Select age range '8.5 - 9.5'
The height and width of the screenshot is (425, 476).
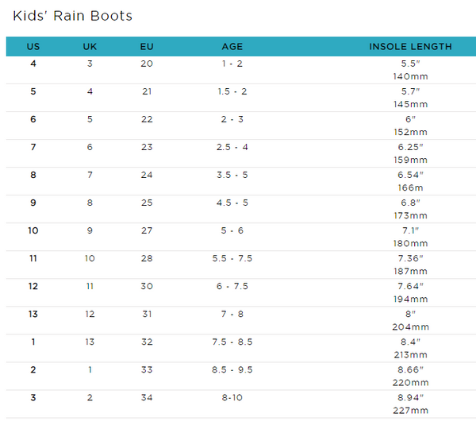232,369
